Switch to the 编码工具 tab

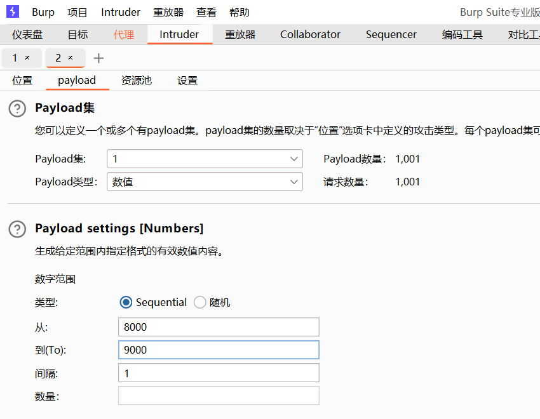coord(462,34)
